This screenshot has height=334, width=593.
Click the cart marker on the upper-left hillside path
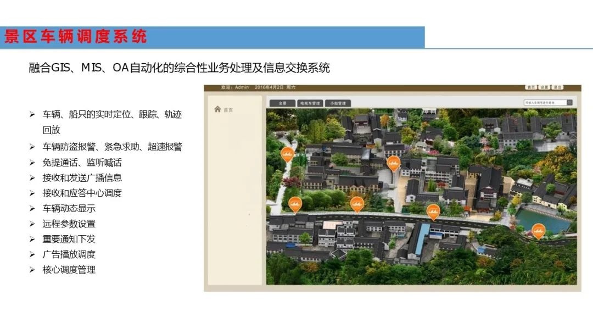pyautogui.click(x=287, y=153)
